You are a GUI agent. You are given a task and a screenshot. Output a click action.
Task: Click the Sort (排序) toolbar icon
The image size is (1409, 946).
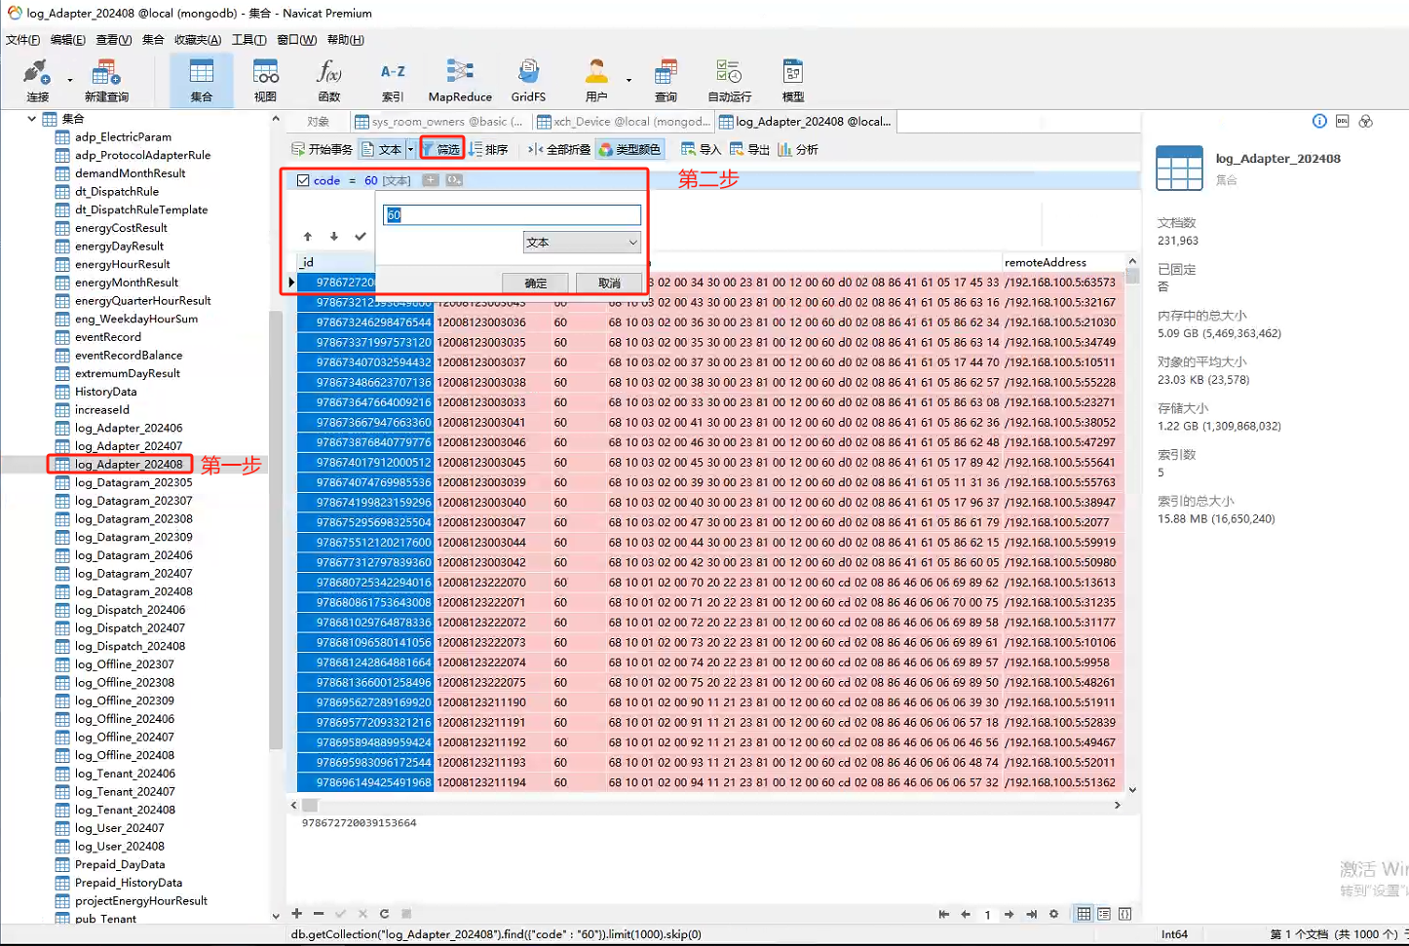tap(488, 149)
